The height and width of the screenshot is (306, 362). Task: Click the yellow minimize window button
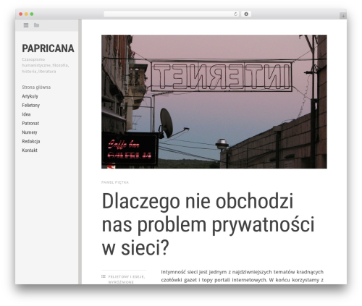(x=26, y=14)
